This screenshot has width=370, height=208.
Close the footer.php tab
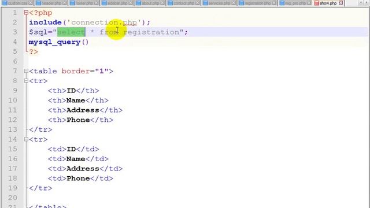[97, 3]
